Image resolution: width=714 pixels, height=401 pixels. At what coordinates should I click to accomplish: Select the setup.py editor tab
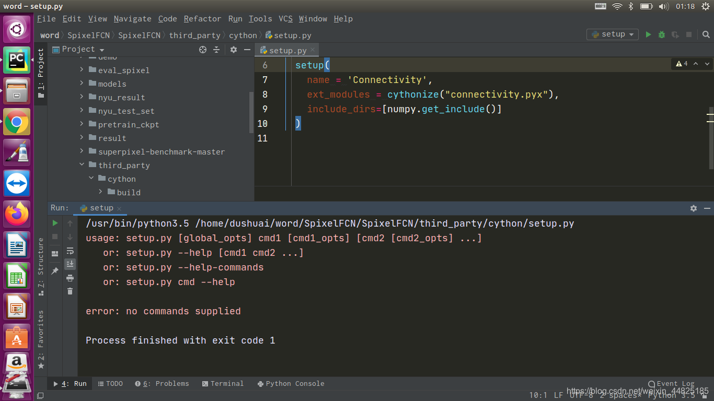pos(286,50)
